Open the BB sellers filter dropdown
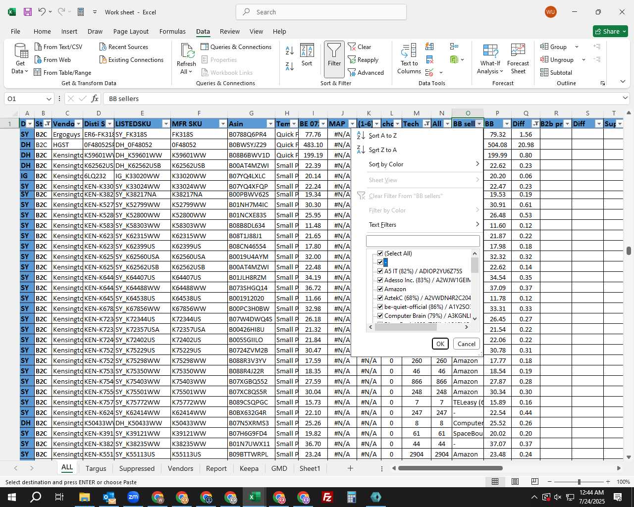634x507 pixels. [479, 124]
